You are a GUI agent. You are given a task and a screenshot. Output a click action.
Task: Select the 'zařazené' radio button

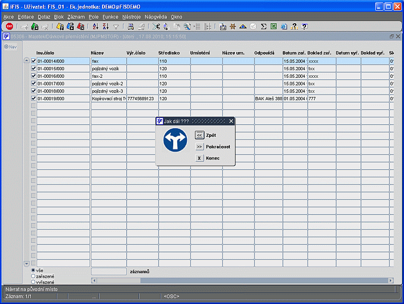click(x=33, y=276)
